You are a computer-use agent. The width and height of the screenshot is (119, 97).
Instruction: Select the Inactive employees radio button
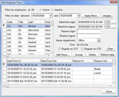point(52,10)
